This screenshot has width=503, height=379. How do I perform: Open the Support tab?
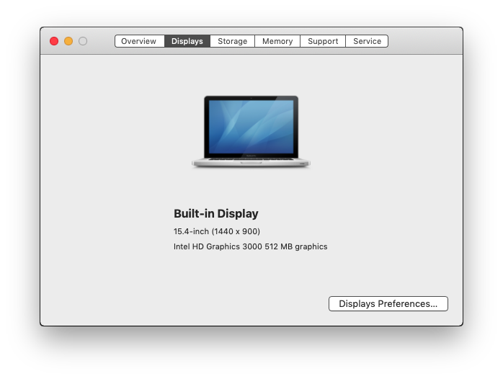tap(323, 41)
